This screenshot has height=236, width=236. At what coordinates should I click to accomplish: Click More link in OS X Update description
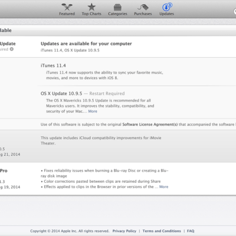pos(93,112)
